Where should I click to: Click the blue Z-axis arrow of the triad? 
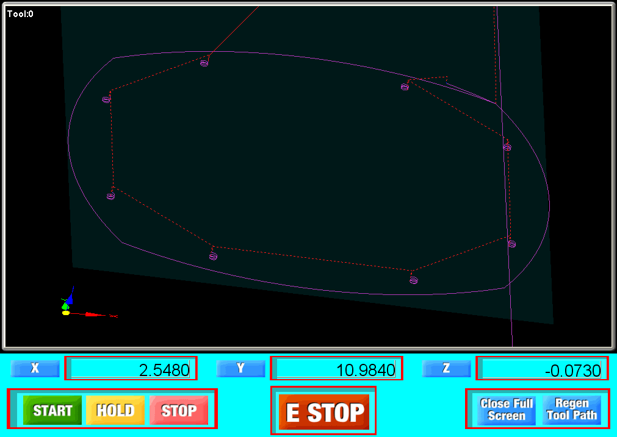point(70,299)
